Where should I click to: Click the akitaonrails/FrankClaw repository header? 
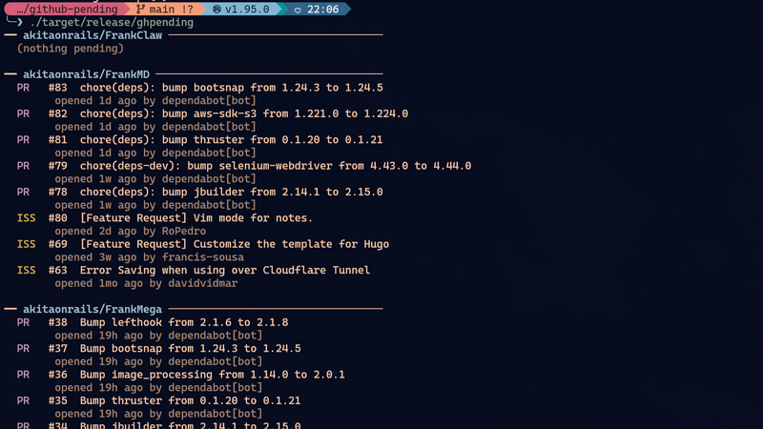click(x=93, y=35)
